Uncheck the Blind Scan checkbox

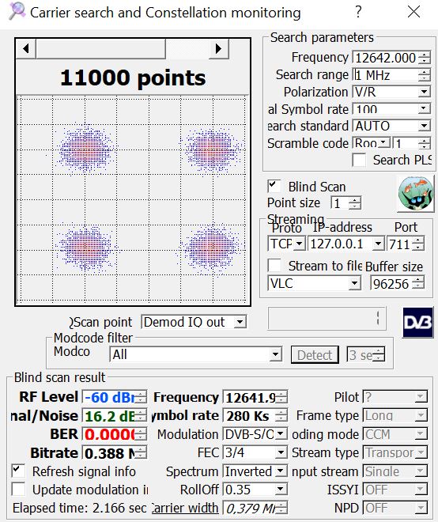[x=274, y=187]
